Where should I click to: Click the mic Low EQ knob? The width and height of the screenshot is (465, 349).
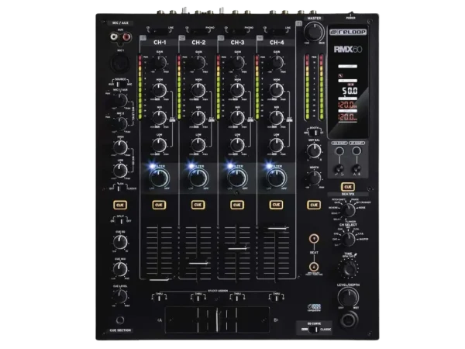pyautogui.click(x=120, y=171)
